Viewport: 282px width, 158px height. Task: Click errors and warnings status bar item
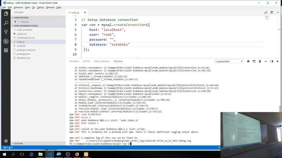click(x=8, y=147)
